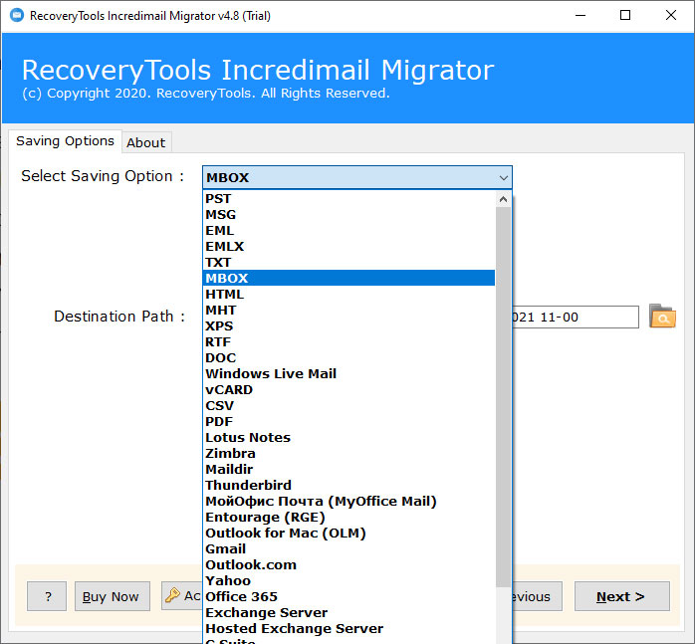Choose XPS saving format
The width and height of the screenshot is (695, 644).
348,325
